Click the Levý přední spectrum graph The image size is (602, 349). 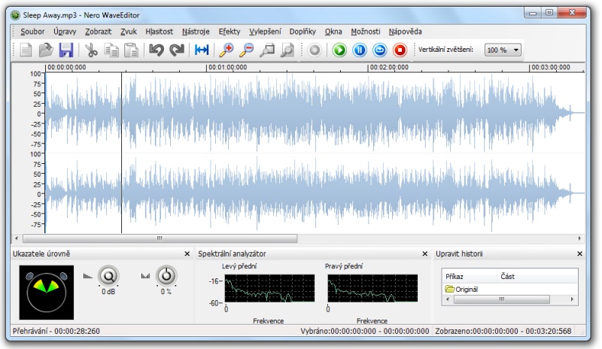[x=269, y=288]
